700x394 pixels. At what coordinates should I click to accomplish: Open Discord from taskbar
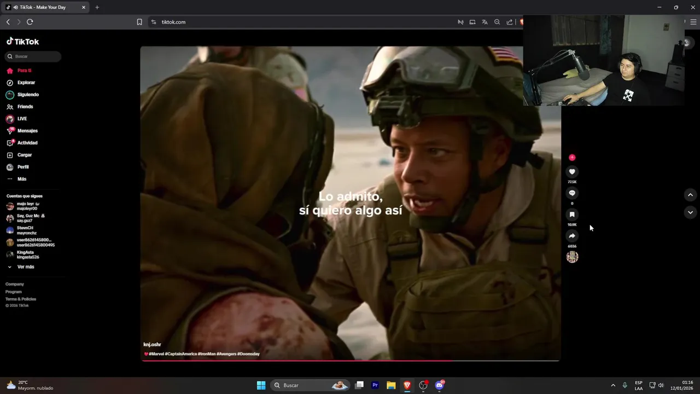[439, 385]
